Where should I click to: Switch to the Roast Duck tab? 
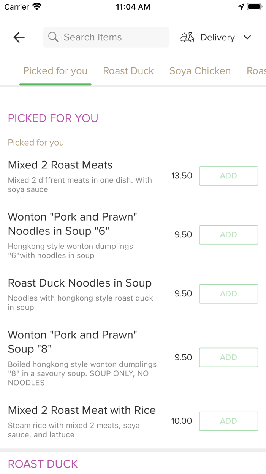point(128,71)
